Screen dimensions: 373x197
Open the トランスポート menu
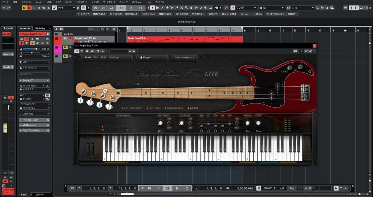[81, 2]
